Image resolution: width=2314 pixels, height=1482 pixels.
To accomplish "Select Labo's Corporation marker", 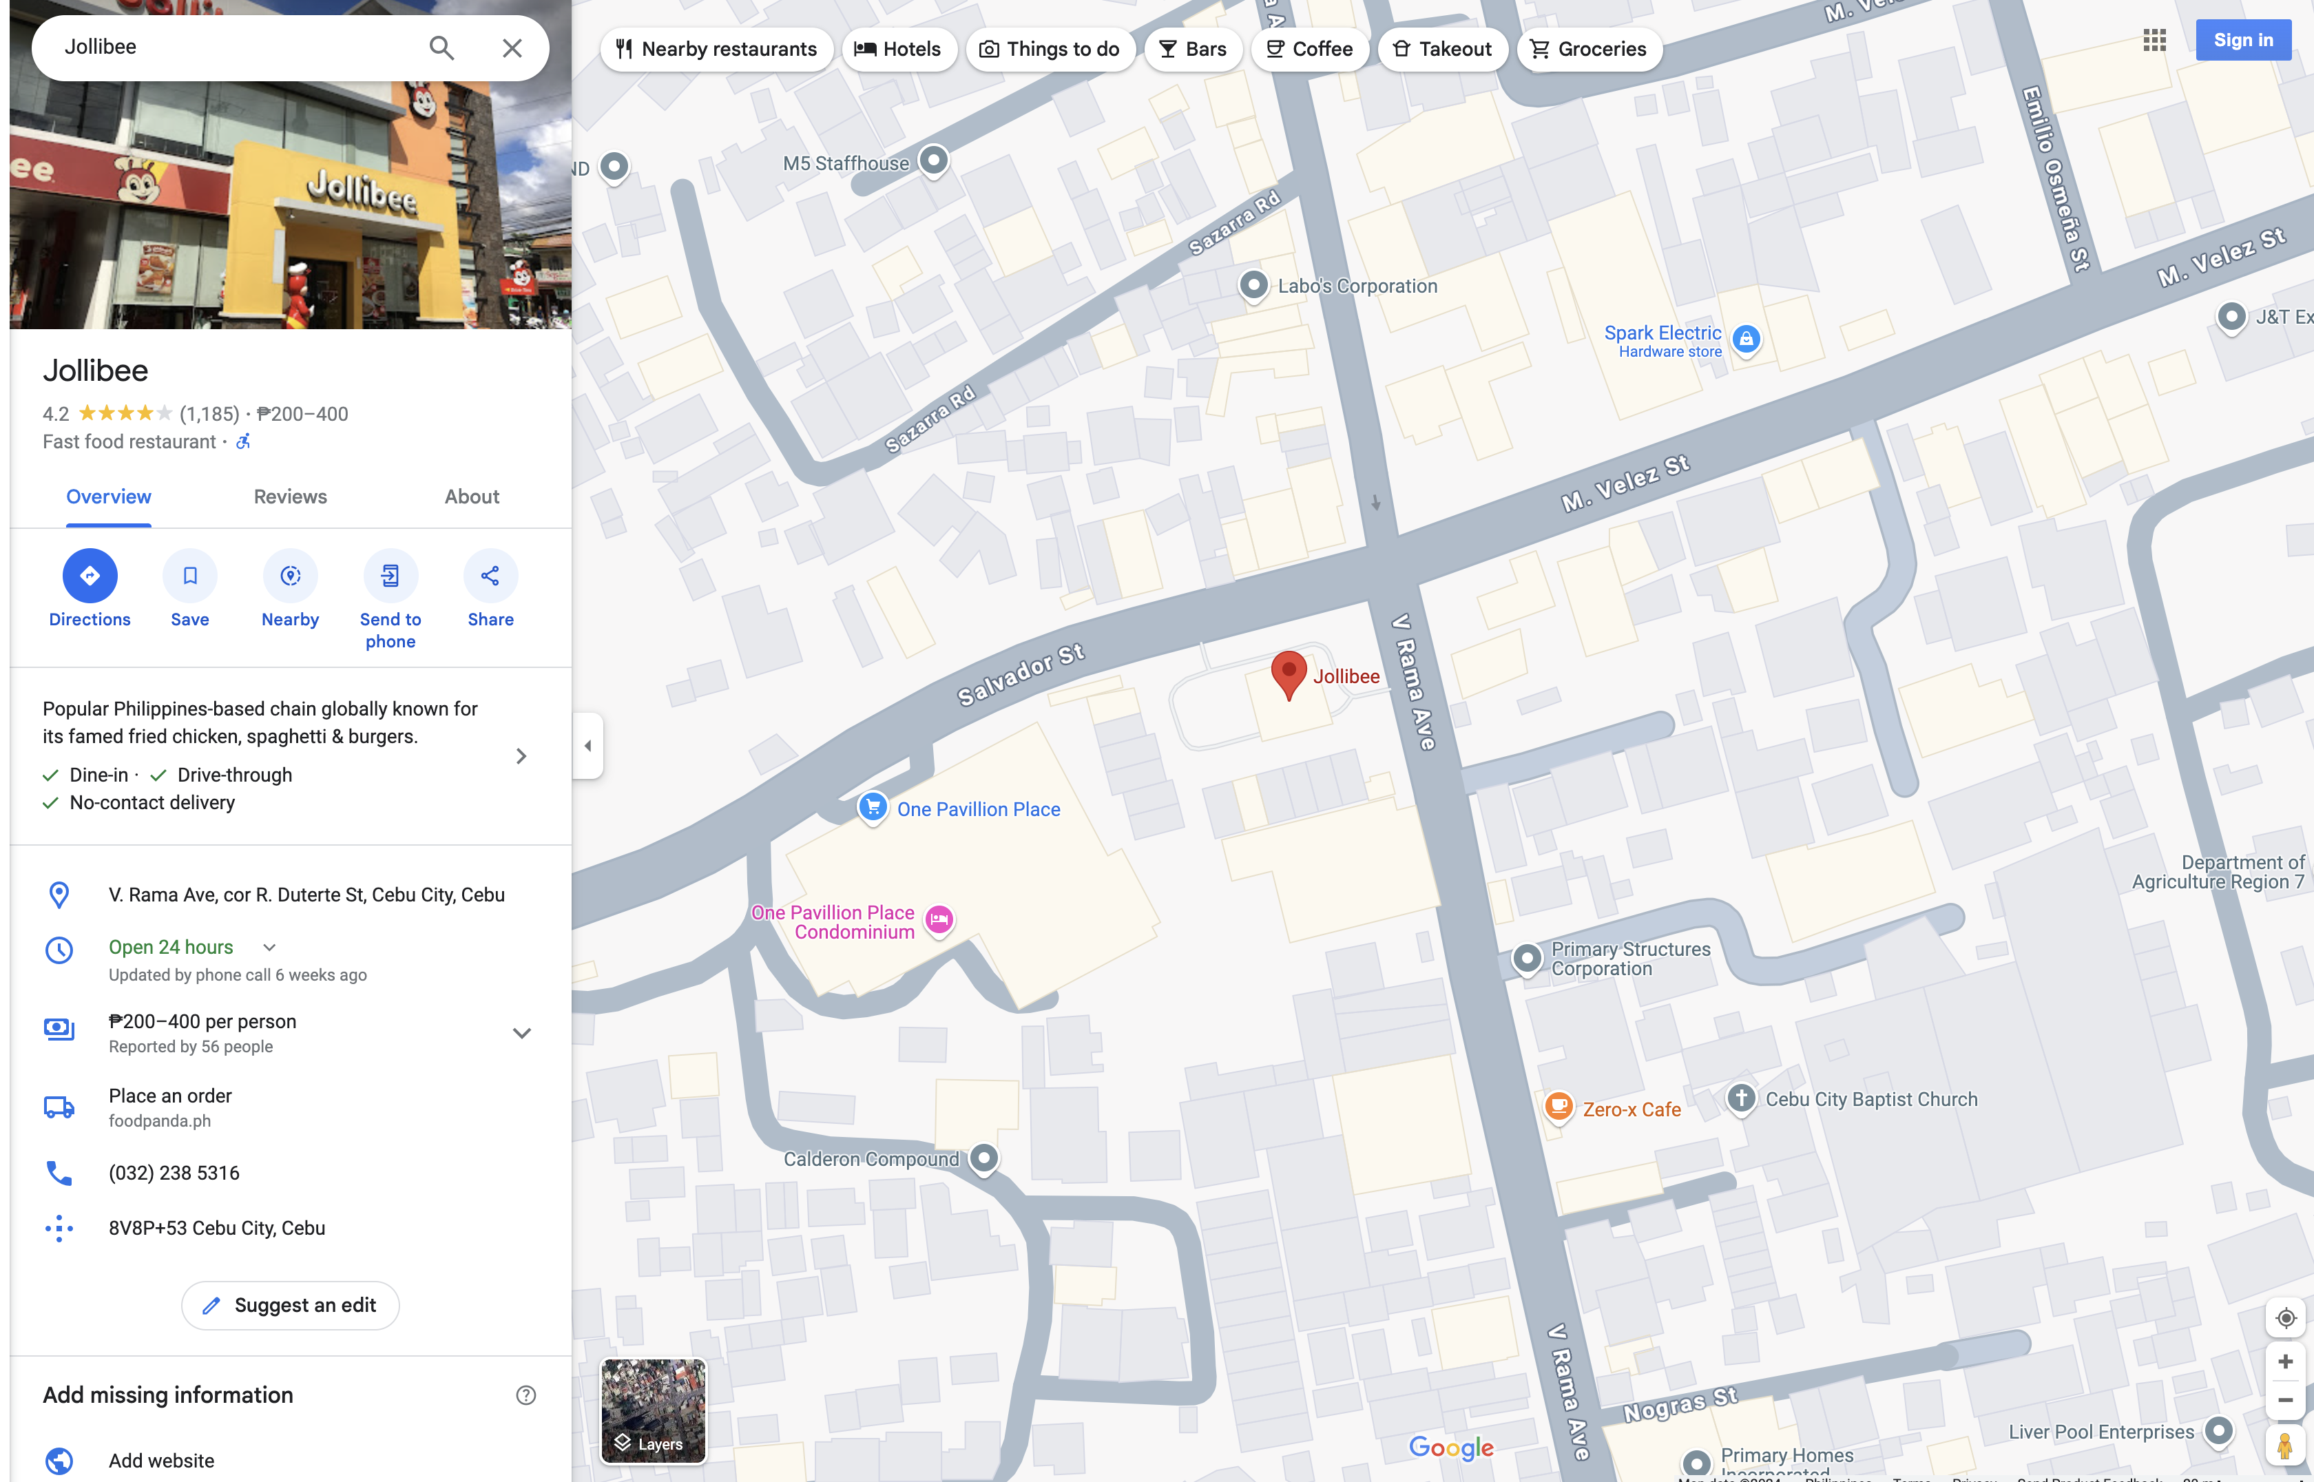I will coord(1253,286).
